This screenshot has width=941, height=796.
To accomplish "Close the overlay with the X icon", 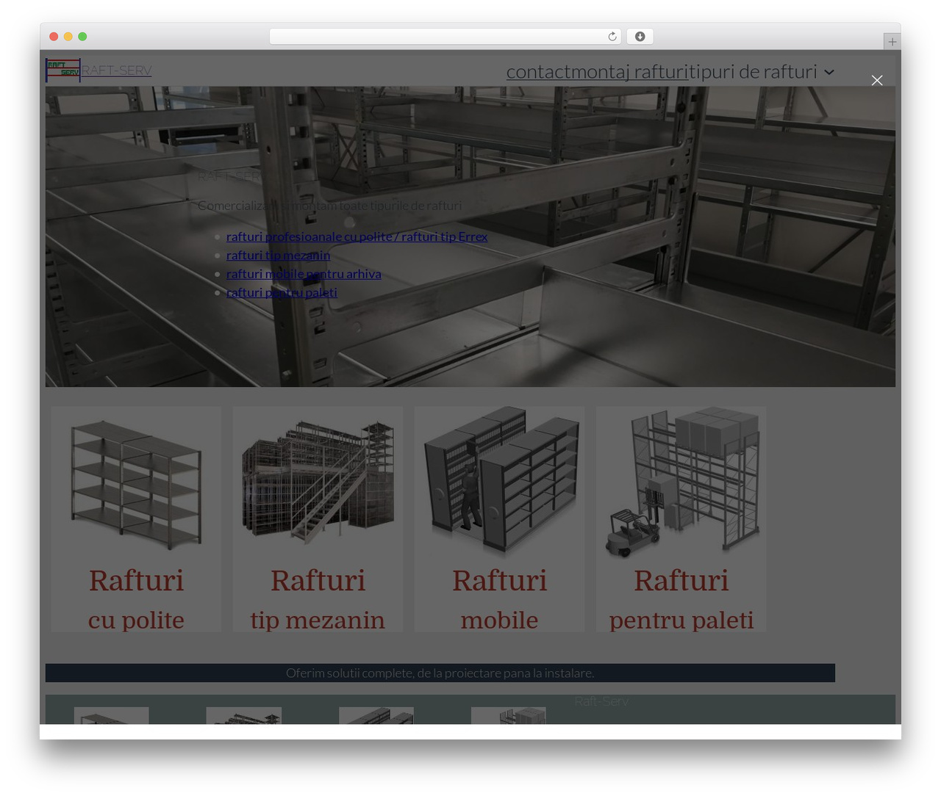I will (877, 80).
